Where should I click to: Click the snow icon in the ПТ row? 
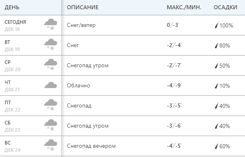[51, 105]
